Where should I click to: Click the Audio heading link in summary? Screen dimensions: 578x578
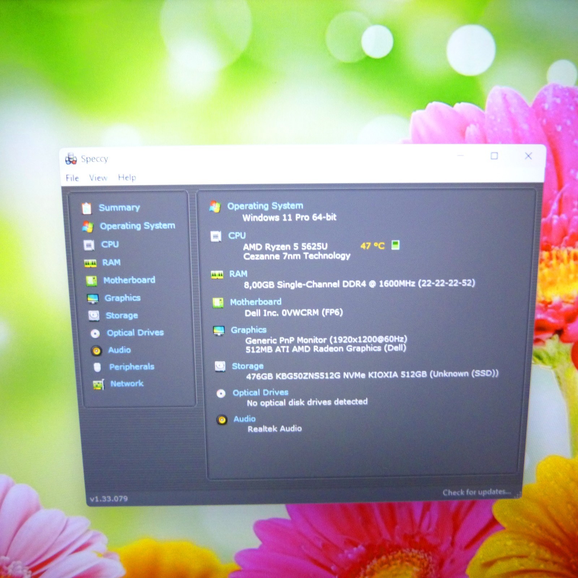pyautogui.click(x=245, y=419)
